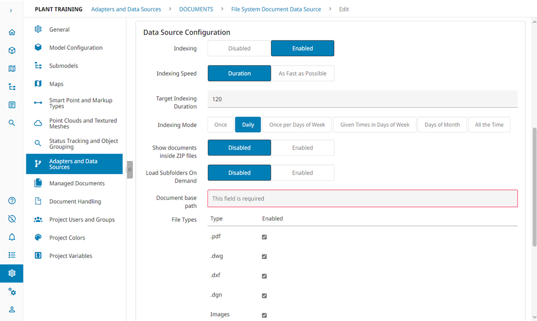
Task: Toggle the .dwg file type checkbox
Action: (x=264, y=256)
